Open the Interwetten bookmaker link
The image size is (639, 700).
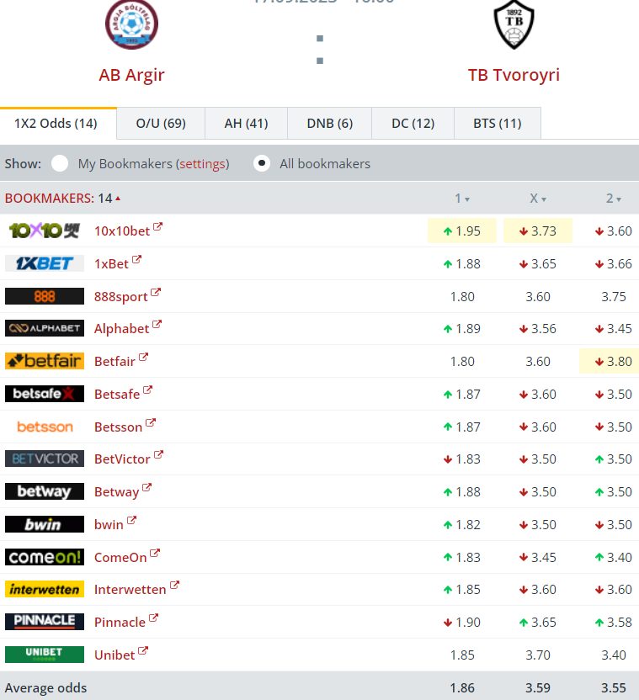point(130,590)
